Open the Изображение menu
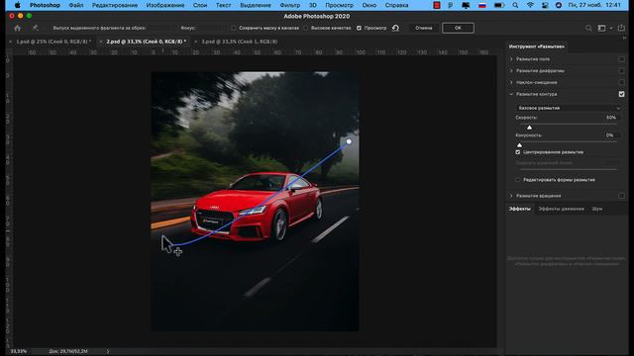Image resolution: width=634 pixels, height=356 pixels. coord(165,5)
